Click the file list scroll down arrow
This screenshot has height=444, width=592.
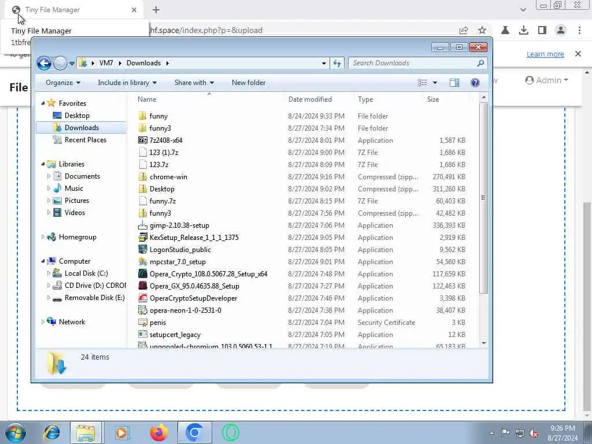[x=484, y=343]
